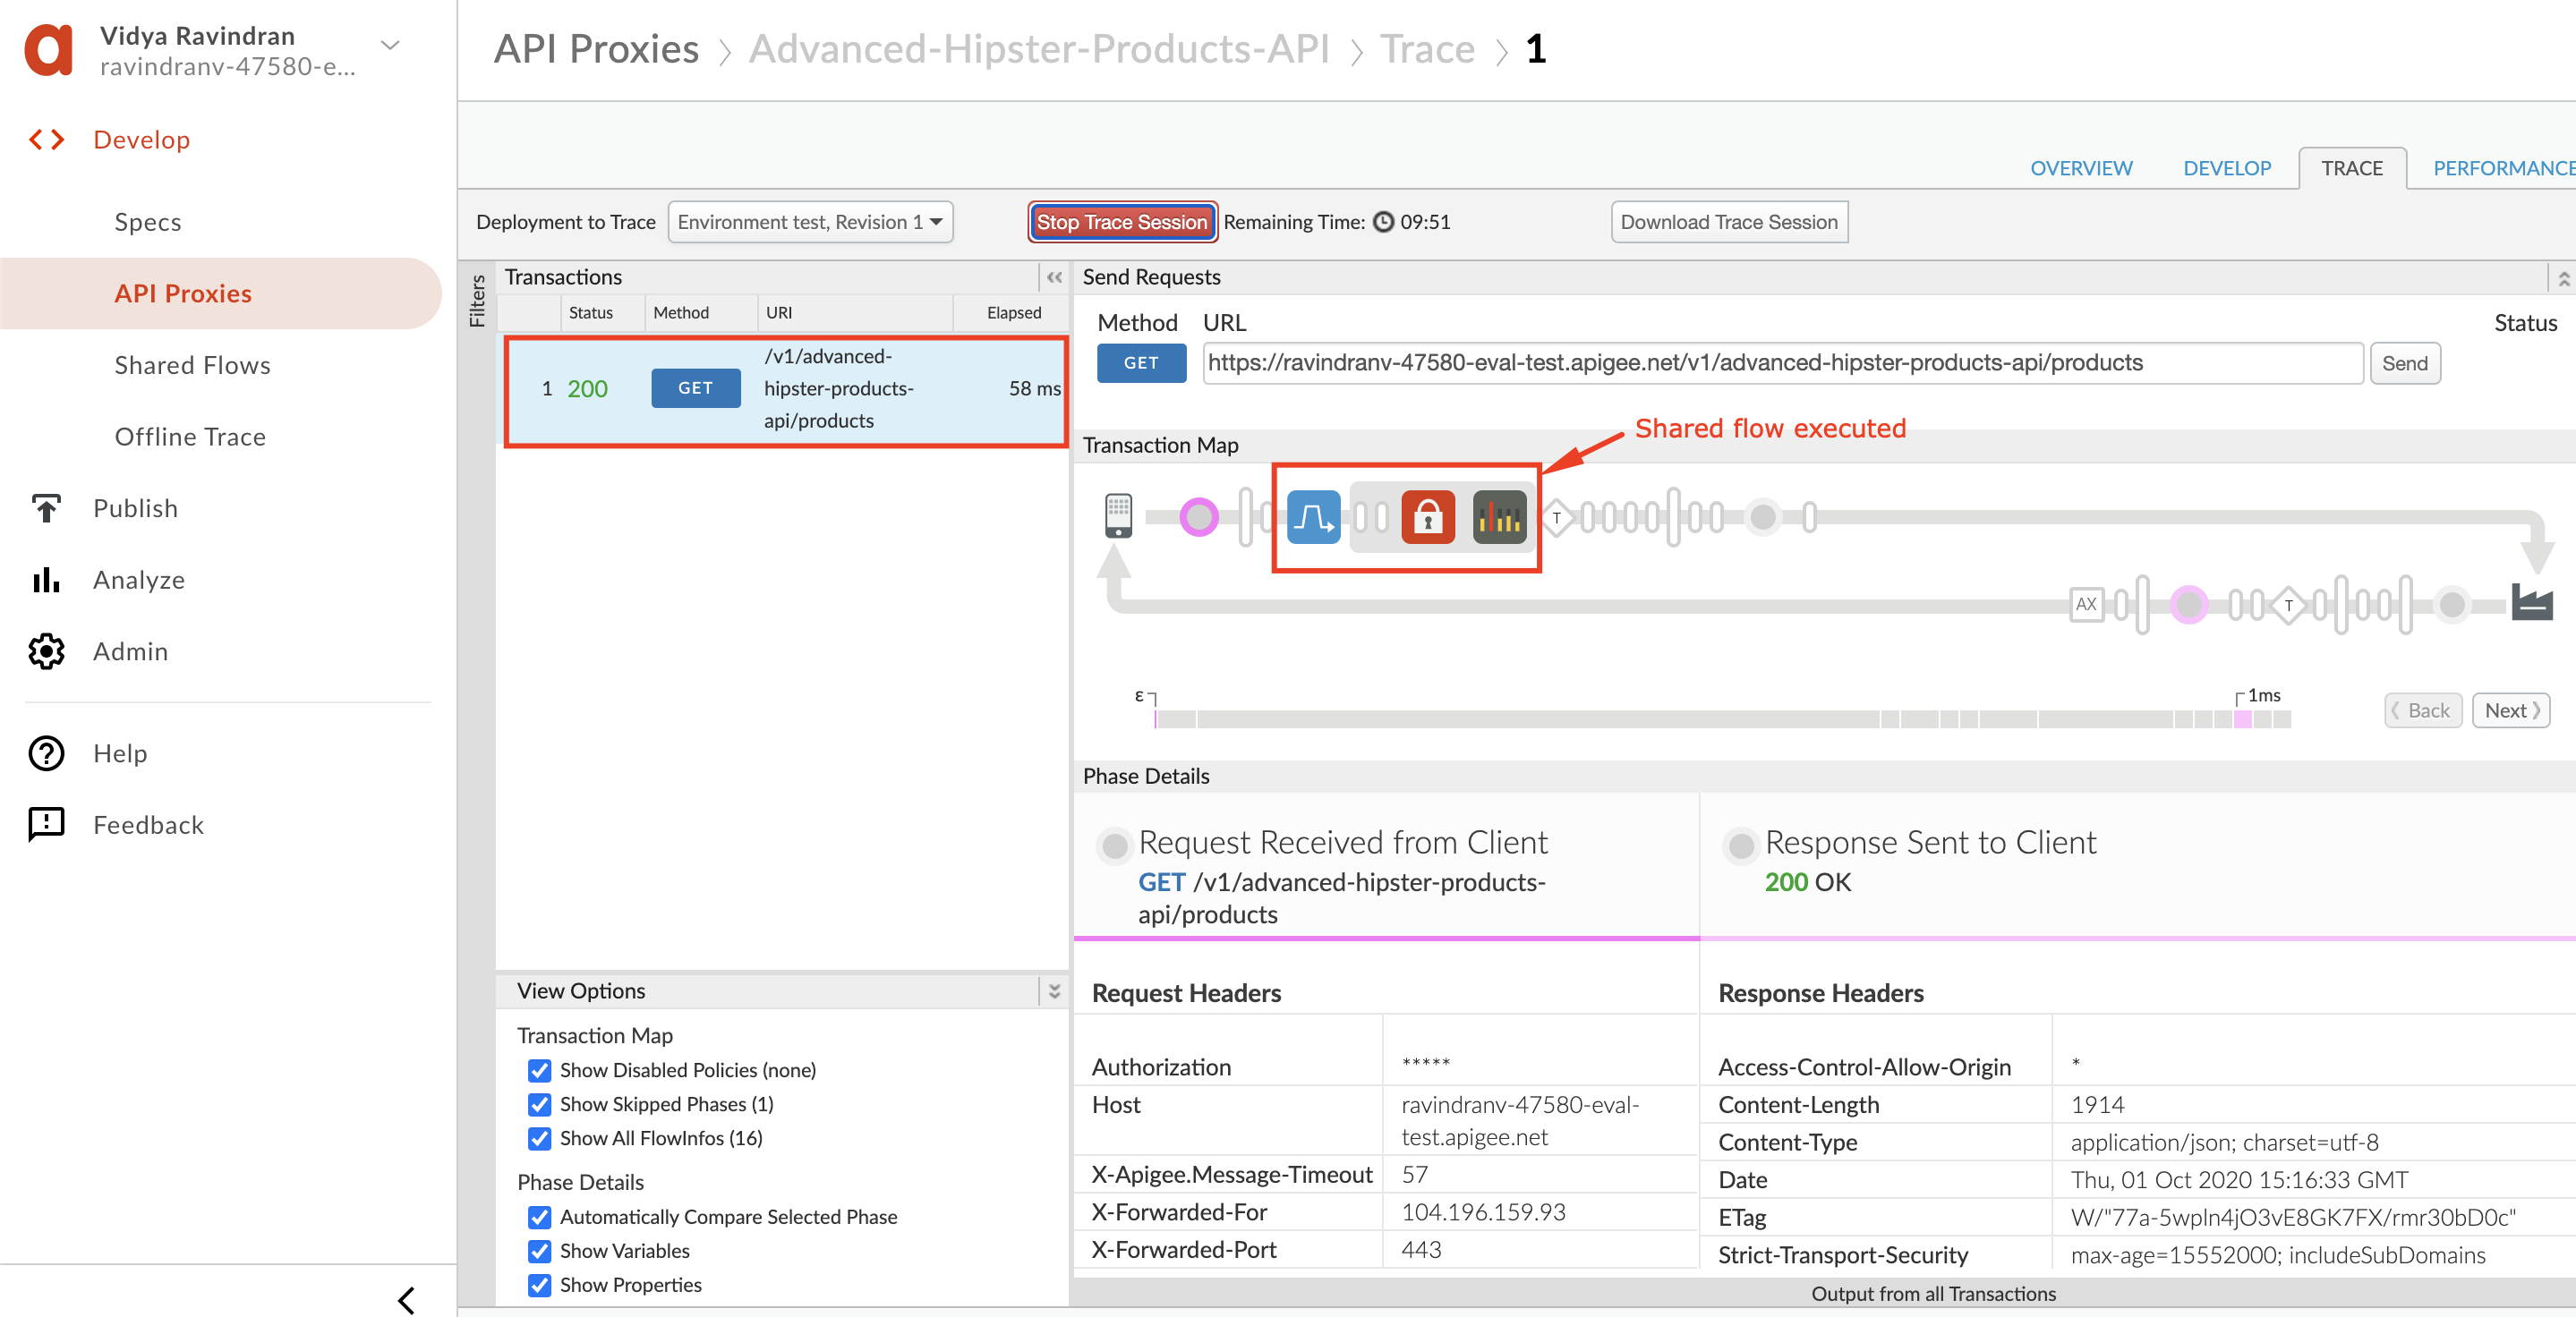Click the pink response circle in response flow
The width and height of the screenshot is (2576, 1317).
pos(2189,605)
